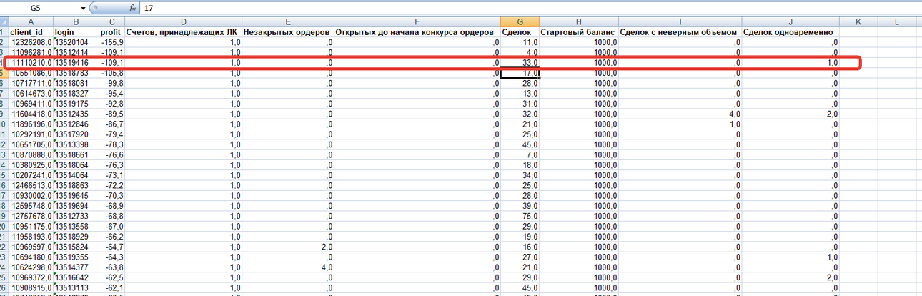Viewport: 922px width, 296px height.
Task: Select column D header
Action: pyautogui.click(x=183, y=22)
